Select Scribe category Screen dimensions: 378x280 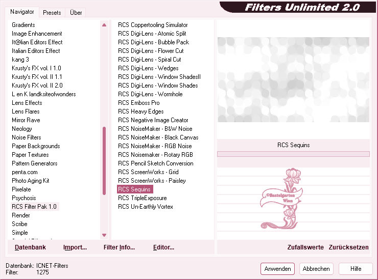19,224
